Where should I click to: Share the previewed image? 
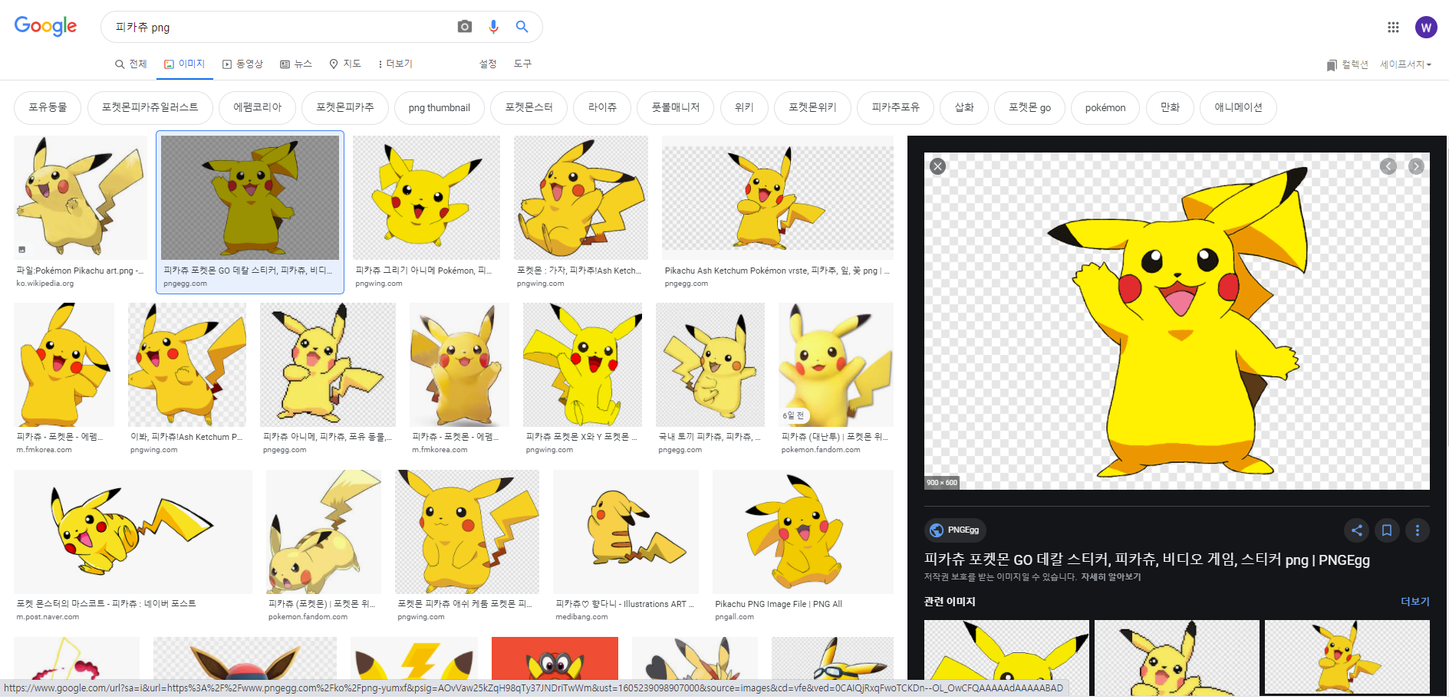coord(1356,530)
